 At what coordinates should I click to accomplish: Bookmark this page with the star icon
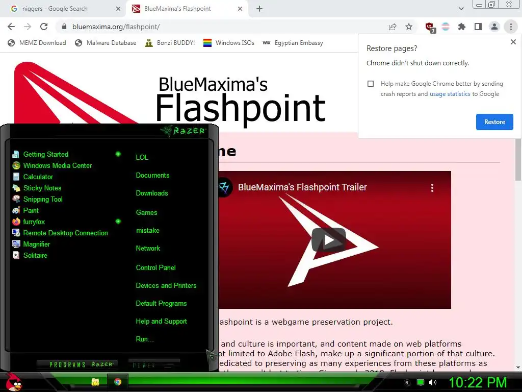coord(409,27)
